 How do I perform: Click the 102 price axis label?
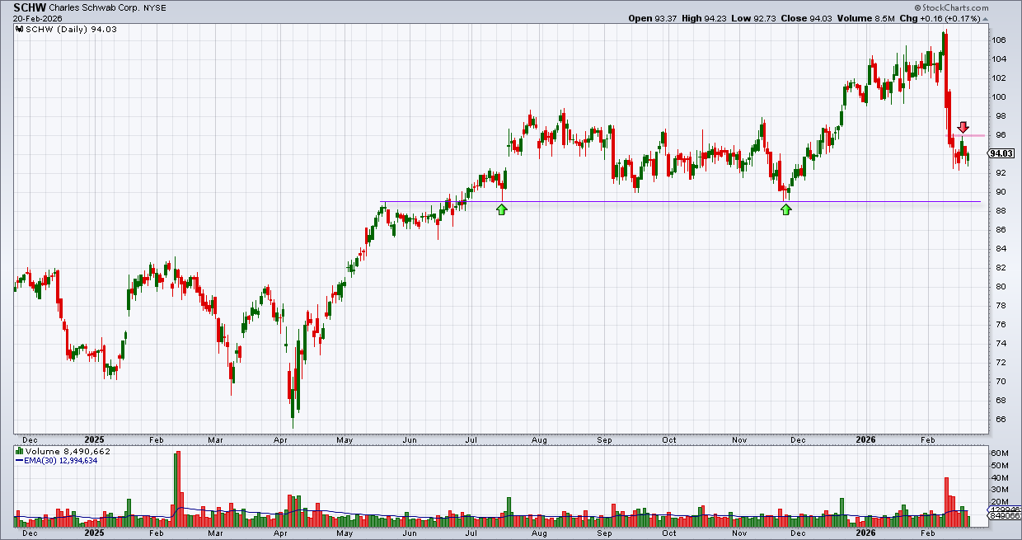999,78
